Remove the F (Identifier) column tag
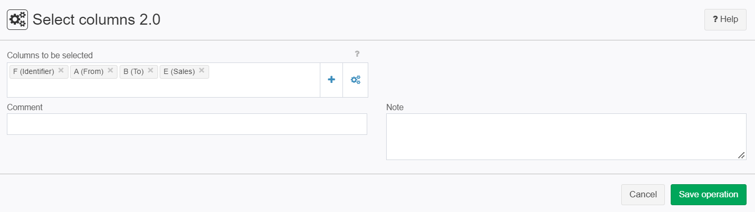The height and width of the screenshot is (212, 755). [61, 70]
